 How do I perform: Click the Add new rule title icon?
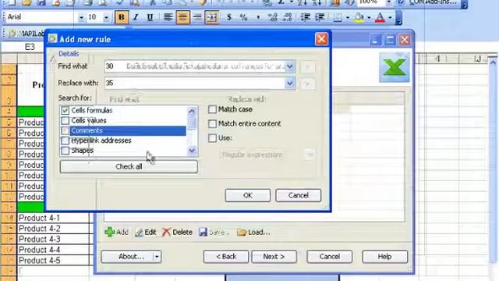tap(52, 39)
